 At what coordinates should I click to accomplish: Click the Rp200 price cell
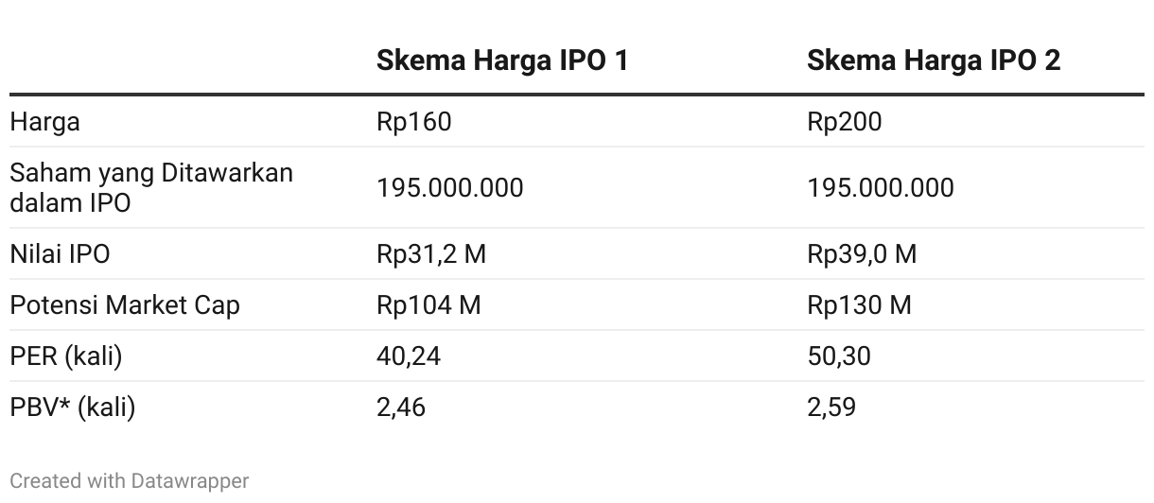pyautogui.click(x=845, y=122)
